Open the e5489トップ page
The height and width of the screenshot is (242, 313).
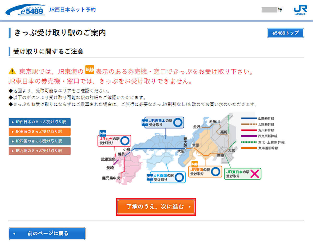coord(286,33)
